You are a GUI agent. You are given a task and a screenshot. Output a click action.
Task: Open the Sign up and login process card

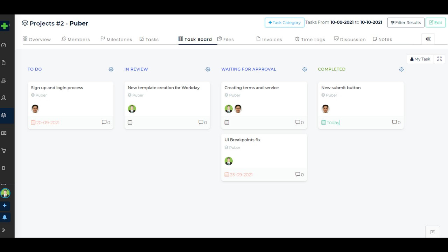[x=57, y=88]
